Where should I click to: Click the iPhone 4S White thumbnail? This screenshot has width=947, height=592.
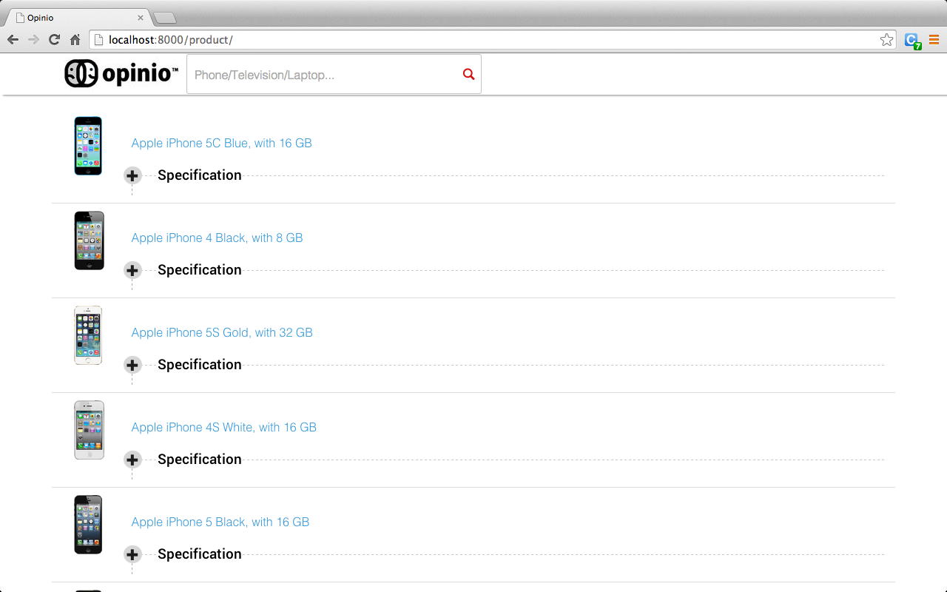[x=89, y=430]
